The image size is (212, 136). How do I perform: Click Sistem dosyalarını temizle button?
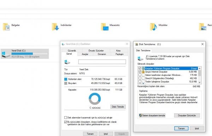(x=152, y=115)
